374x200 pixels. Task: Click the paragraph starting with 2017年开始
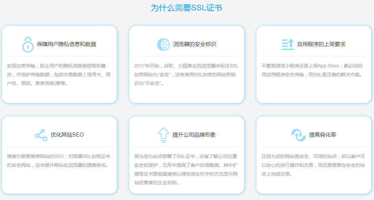pyautogui.click(x=186, y=74)
